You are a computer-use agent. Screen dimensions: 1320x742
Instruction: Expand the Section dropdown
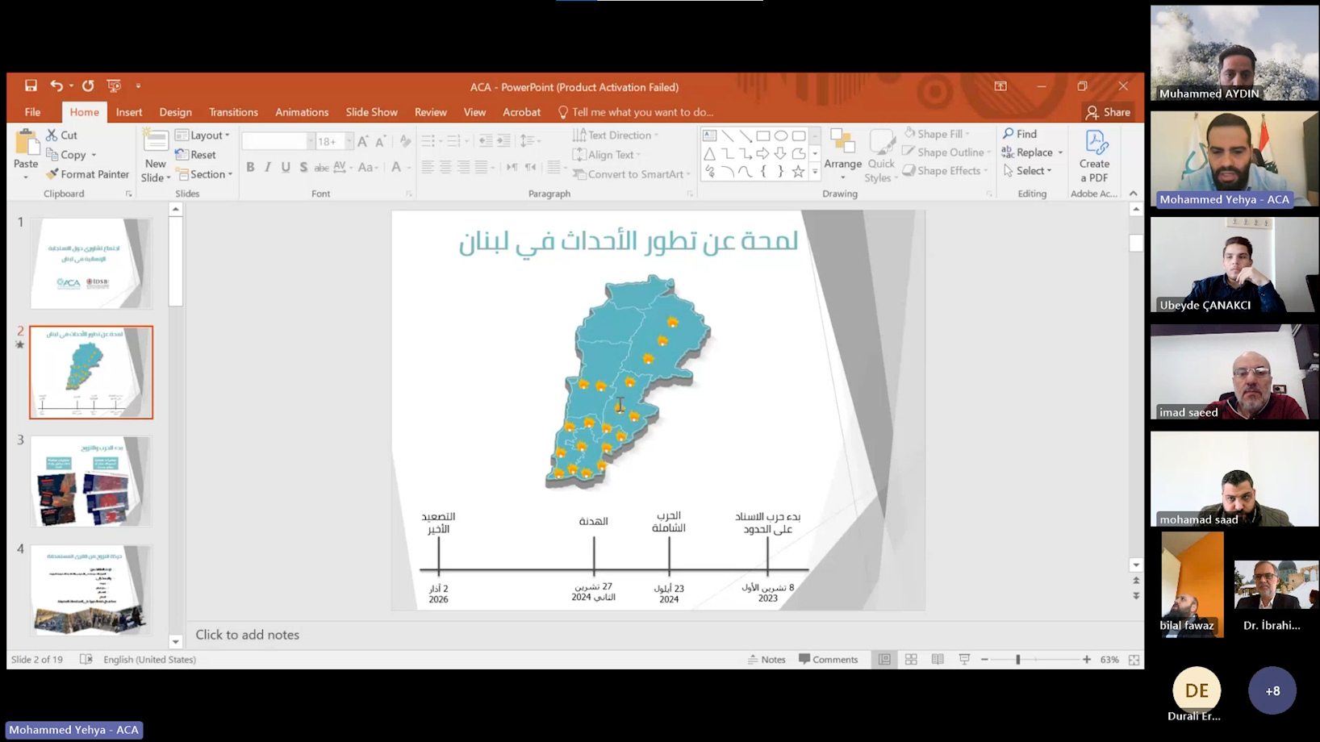coord(205,174)
